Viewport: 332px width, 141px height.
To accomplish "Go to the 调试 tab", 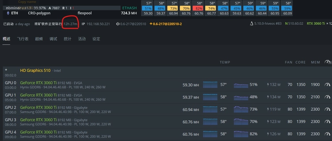I will [x=53, y=39].
